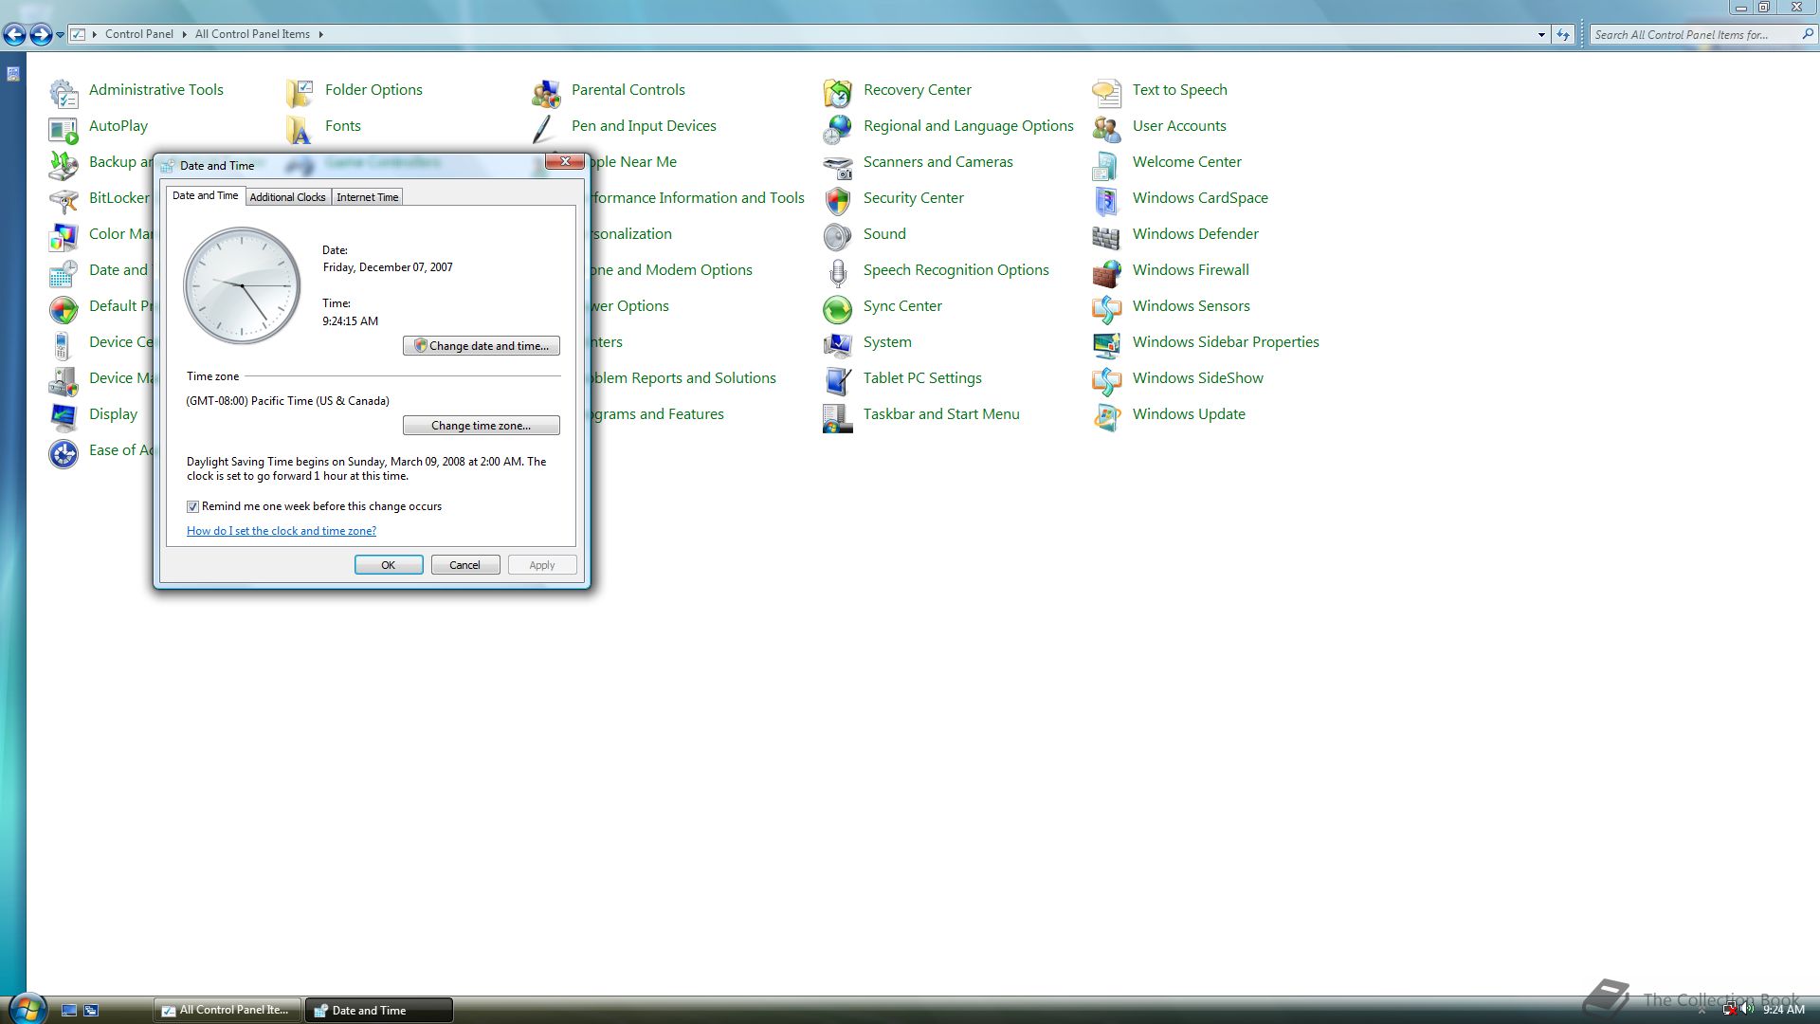The width and height of the screenshot is (1820, 1024).
Task: Click the Display icon
Action: [64, 417]
